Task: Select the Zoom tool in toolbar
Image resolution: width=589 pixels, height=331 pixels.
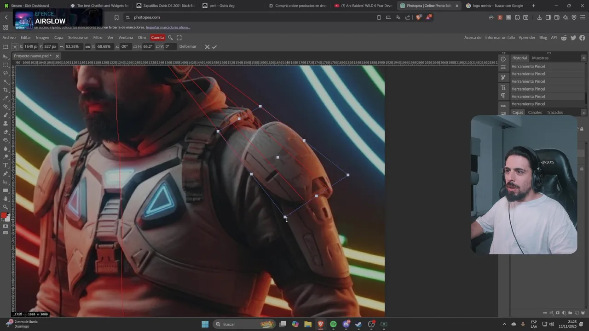Action: click(x=6, y=207)
